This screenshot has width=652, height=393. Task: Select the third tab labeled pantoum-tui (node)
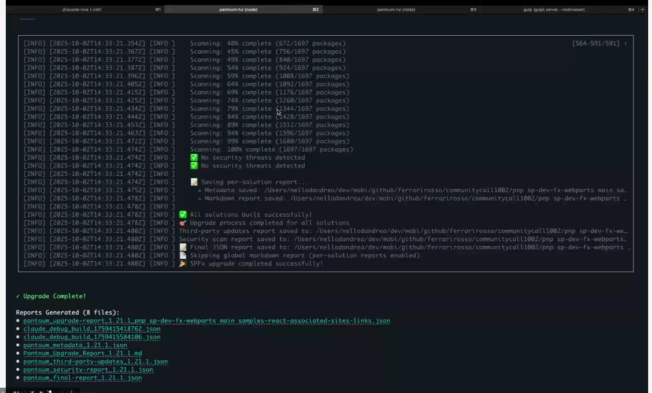(396, 10)
